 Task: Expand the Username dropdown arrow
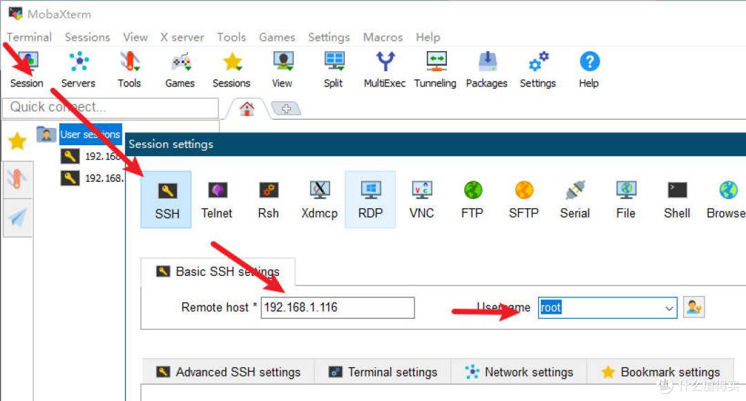click(x=669, y=308)
